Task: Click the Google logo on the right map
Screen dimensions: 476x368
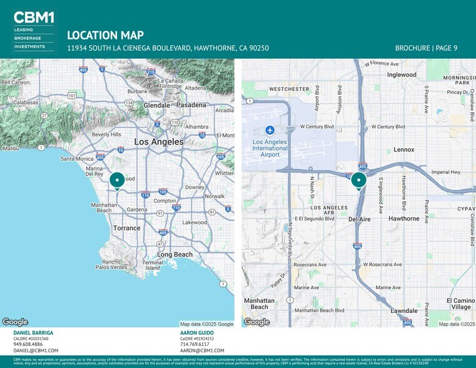Action: (x=256, y=322)
